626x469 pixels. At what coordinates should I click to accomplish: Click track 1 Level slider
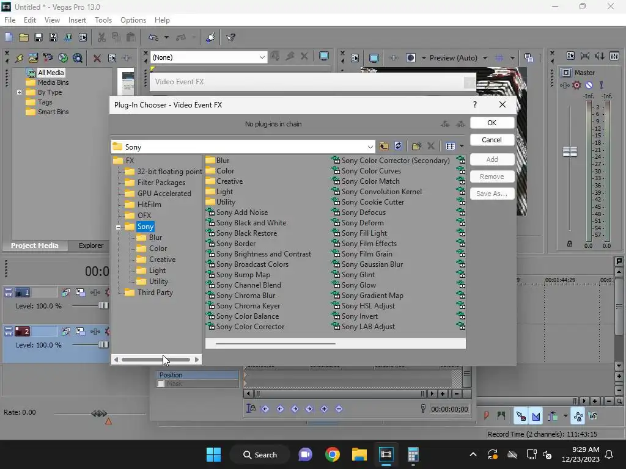pyautogui.click(x=103, y=306)
